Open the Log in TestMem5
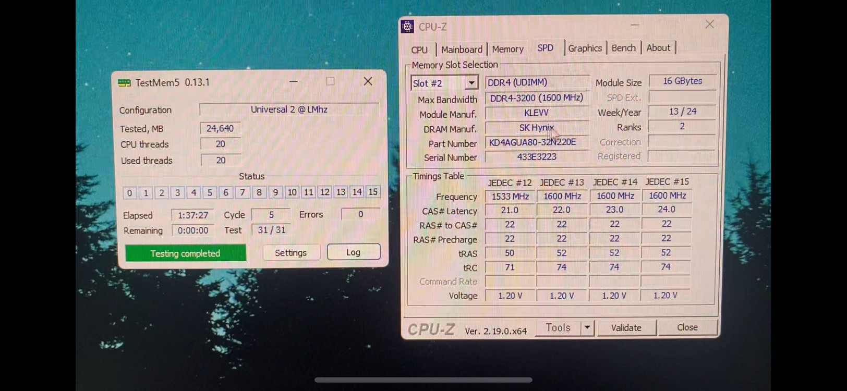 pos(353,252)
